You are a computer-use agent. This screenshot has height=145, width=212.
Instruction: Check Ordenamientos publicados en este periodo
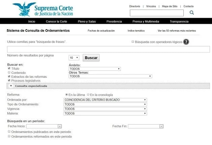(9, 132)
